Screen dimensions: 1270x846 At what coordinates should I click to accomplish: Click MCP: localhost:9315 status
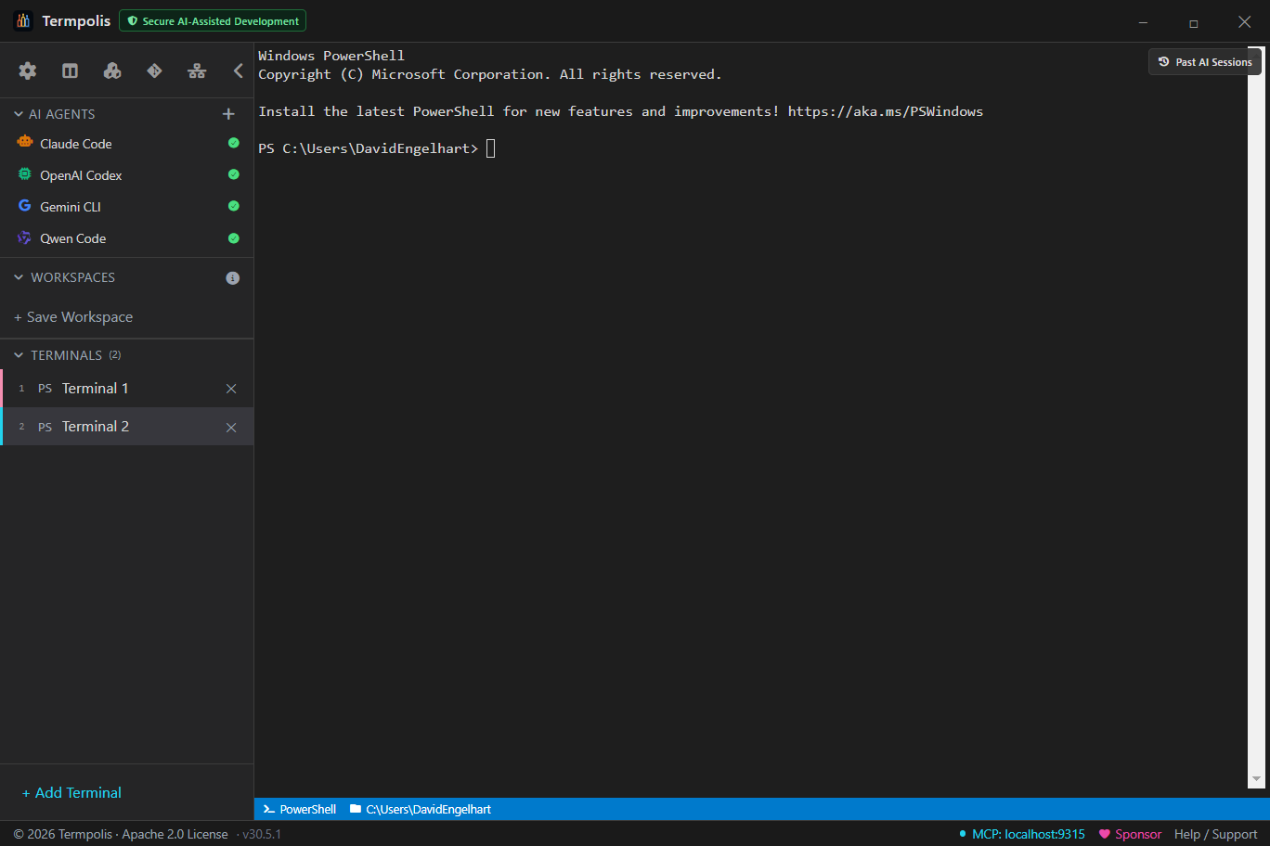tap(1021, 834)
